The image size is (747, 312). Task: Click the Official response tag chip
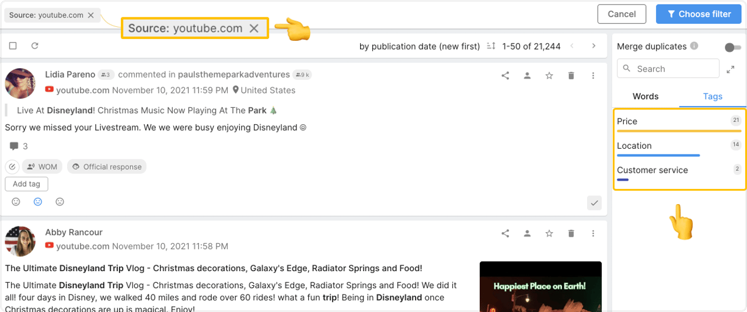[107, 167]
